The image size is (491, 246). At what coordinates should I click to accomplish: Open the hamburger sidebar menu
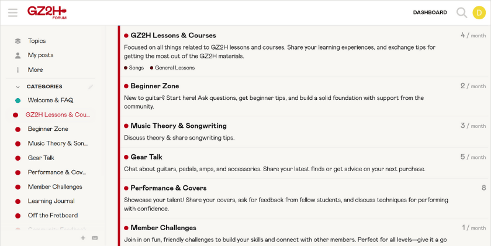coord(13,12)
